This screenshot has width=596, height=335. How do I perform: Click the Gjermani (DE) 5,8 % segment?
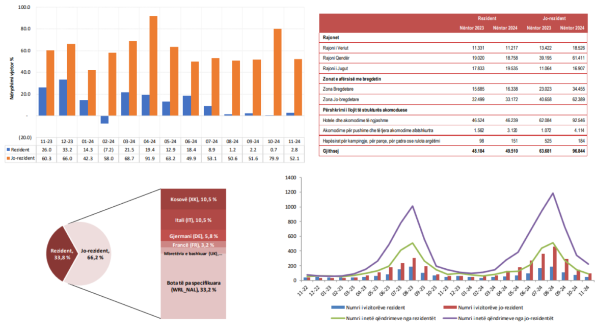coord(194,236)
